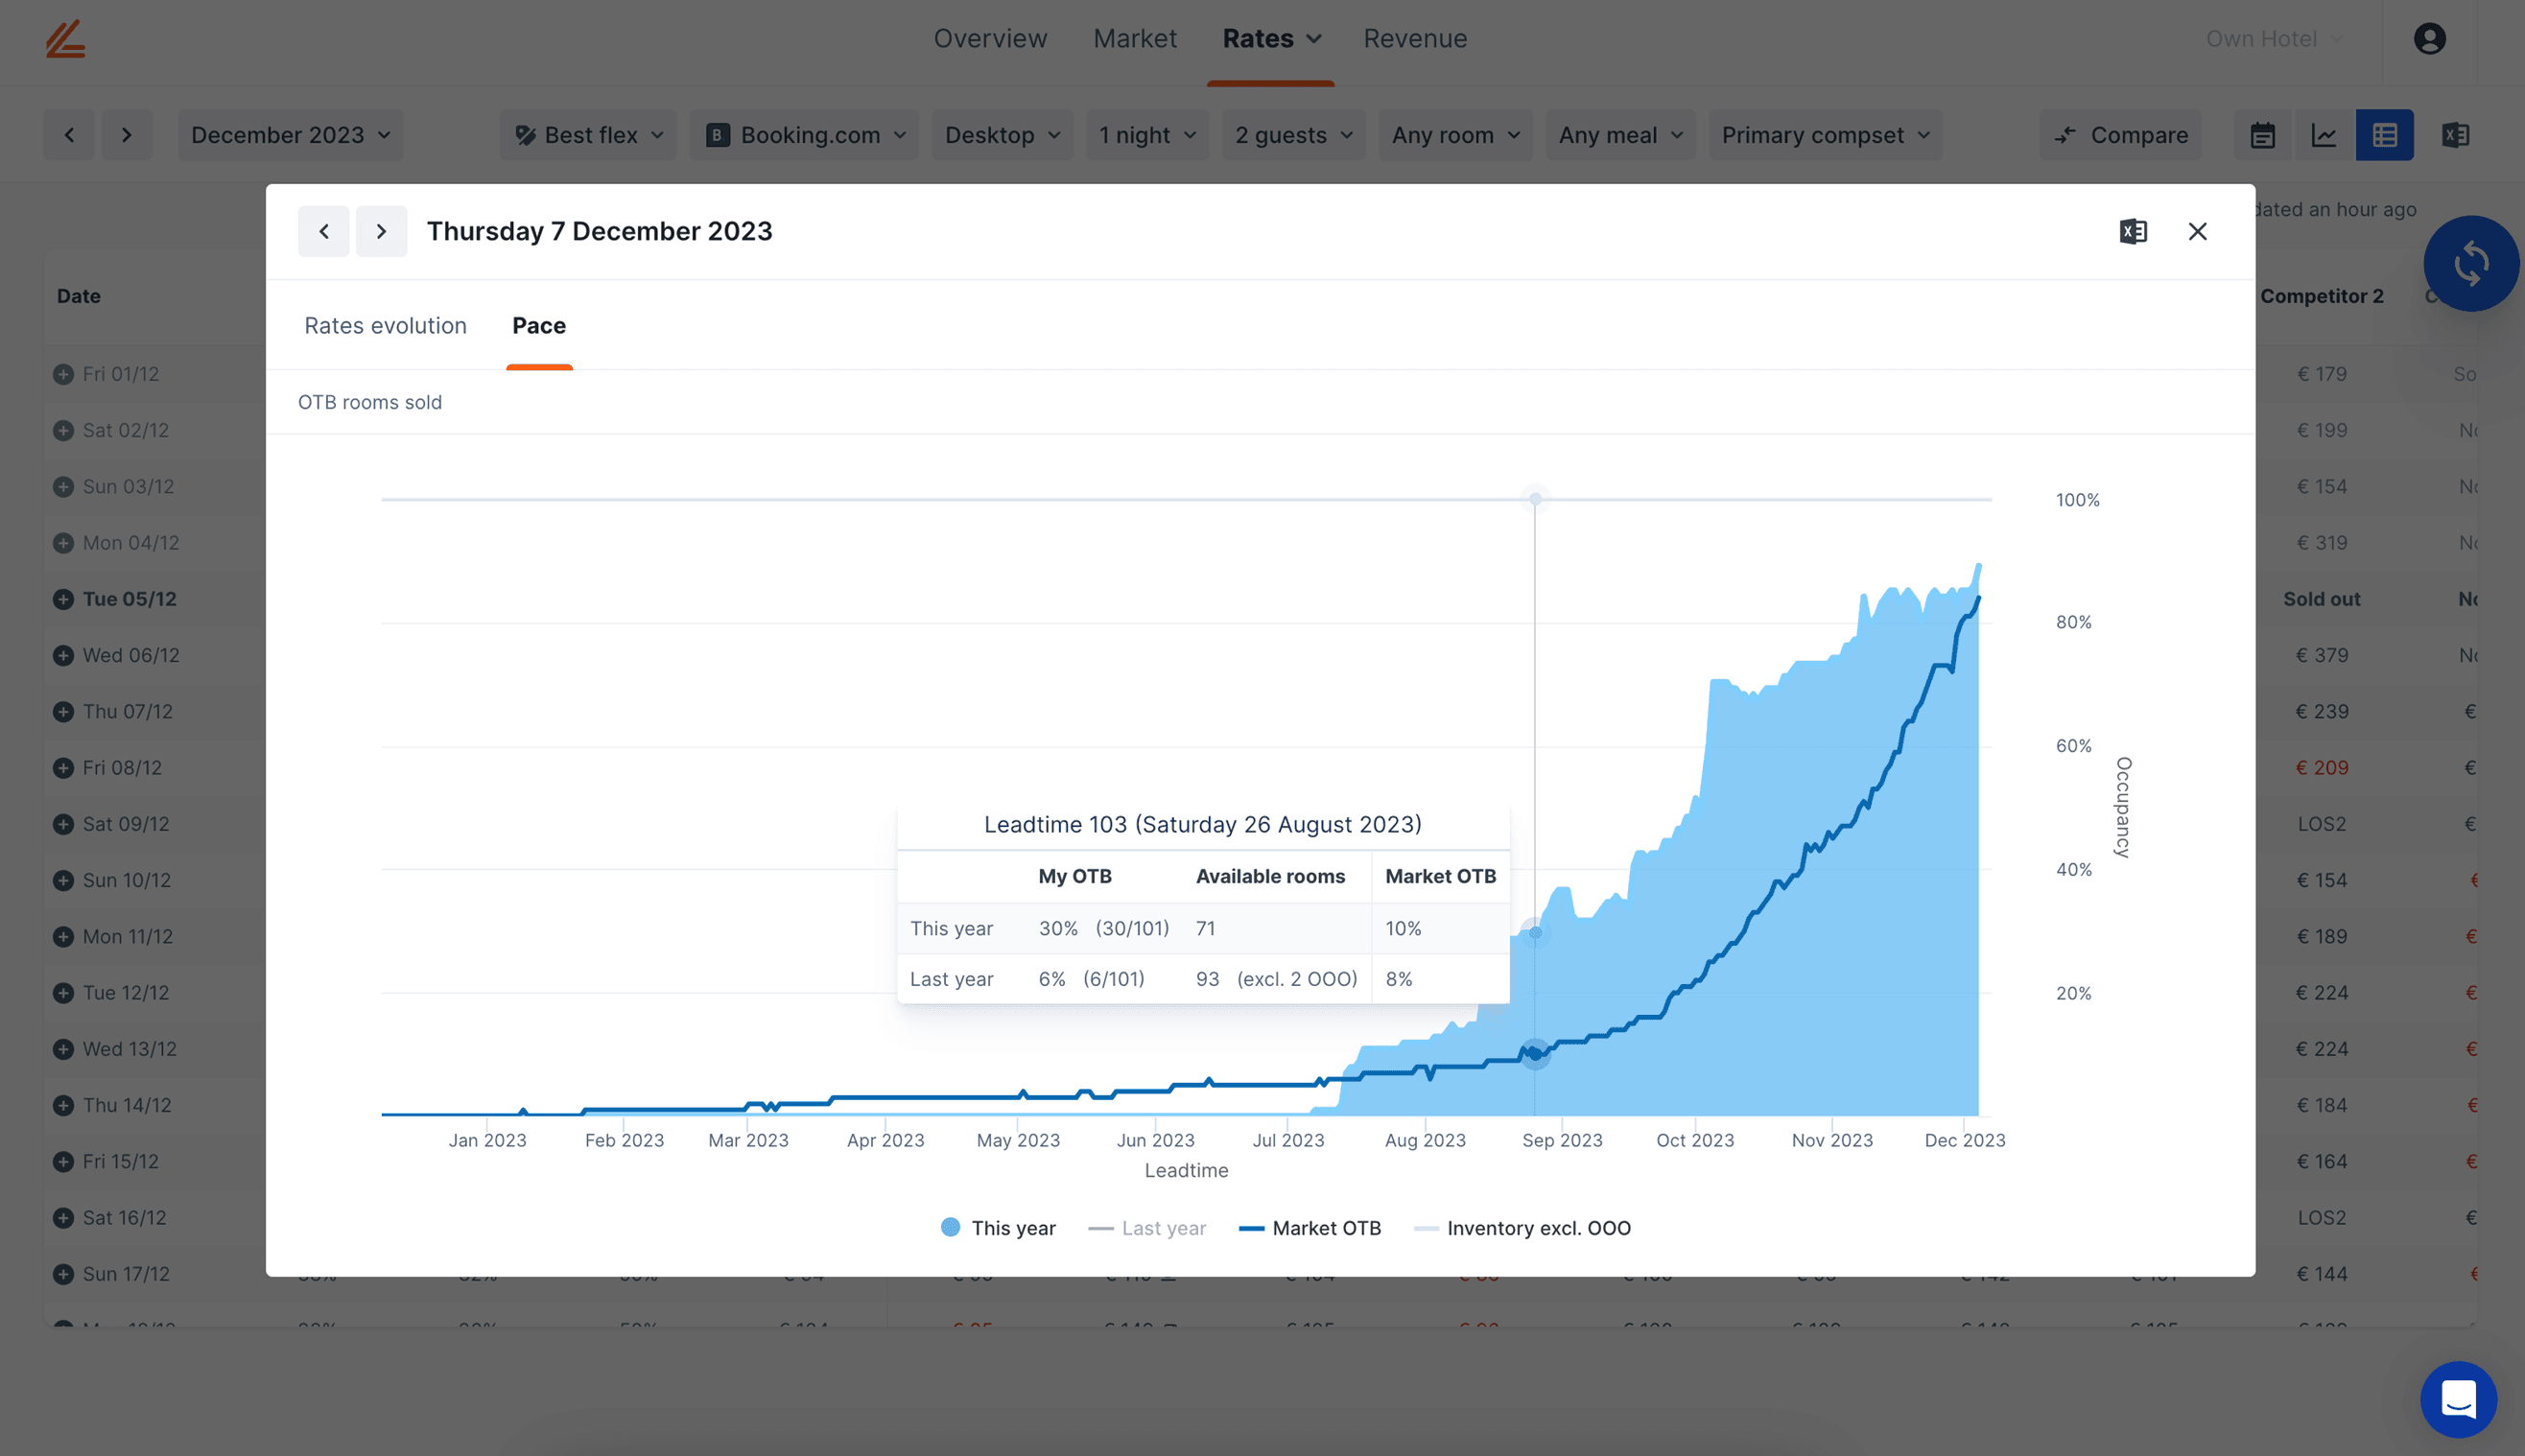The width and height of the screenshot is (2525, 1456).
Task: Toggle 'This year' series in legend
Action: point(998,1227)
